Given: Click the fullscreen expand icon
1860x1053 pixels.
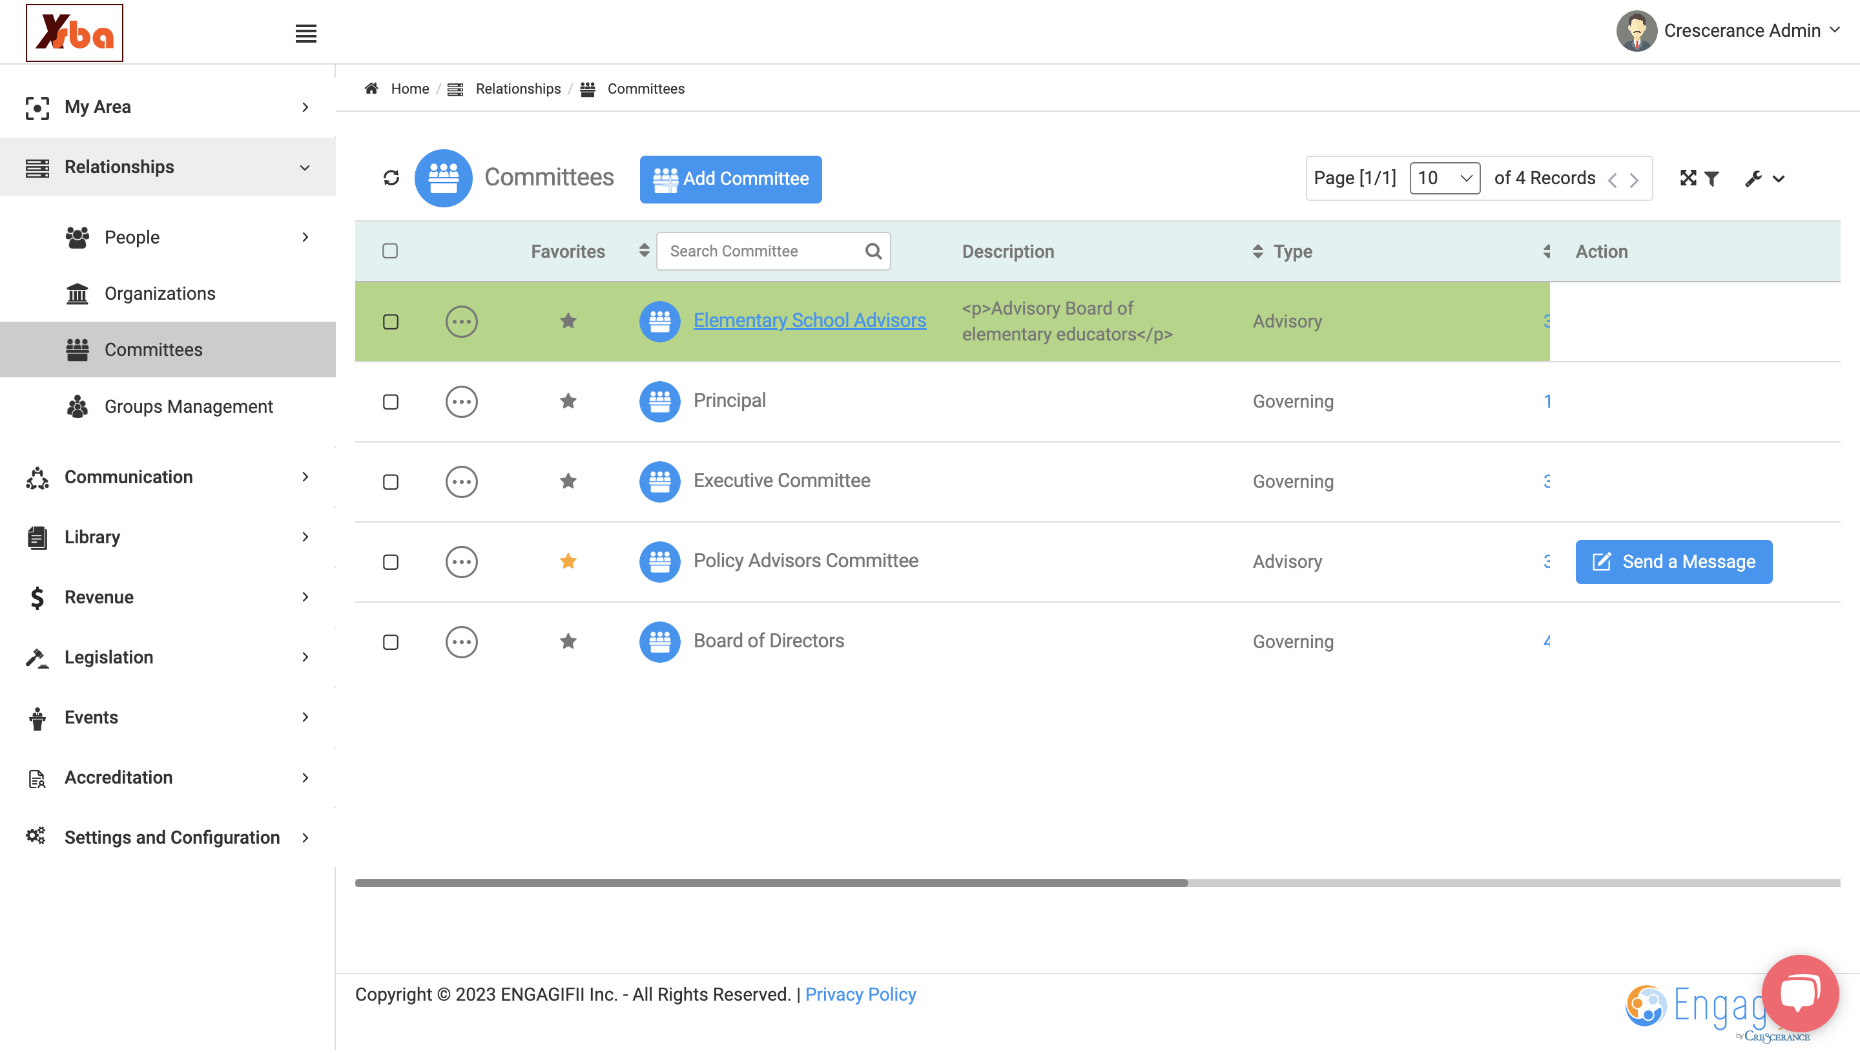Looking at the screenshot, I should pos(1688,178).
